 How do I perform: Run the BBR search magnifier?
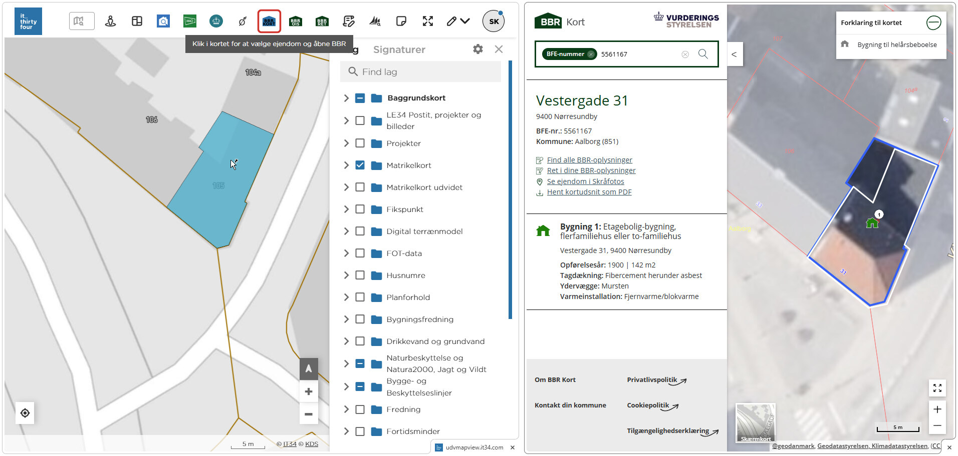coord(703,54)
